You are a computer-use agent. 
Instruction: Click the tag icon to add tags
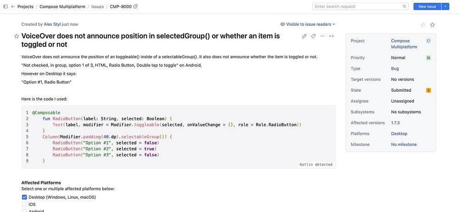313,36
